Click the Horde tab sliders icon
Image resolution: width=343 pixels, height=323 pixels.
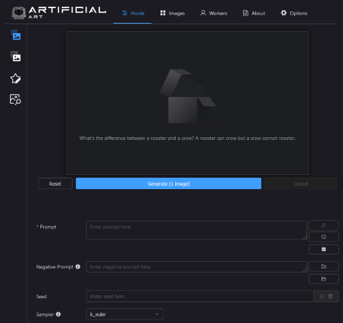125,13
